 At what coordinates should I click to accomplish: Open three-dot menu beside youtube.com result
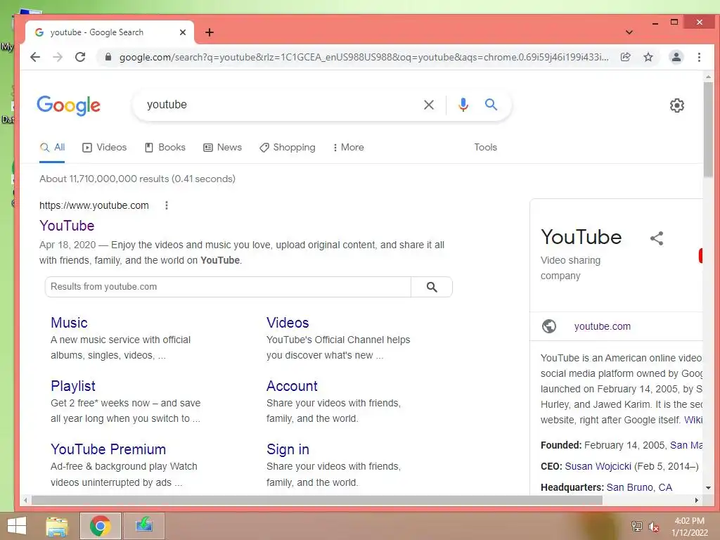pyautogui.click(x=166, y=205)
